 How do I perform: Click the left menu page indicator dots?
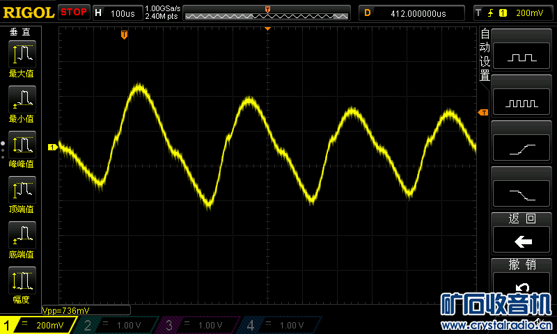3,150
